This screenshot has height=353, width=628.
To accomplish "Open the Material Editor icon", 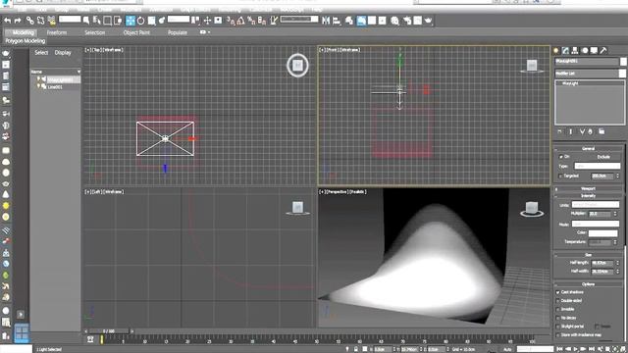I will (x=394, y=21).
